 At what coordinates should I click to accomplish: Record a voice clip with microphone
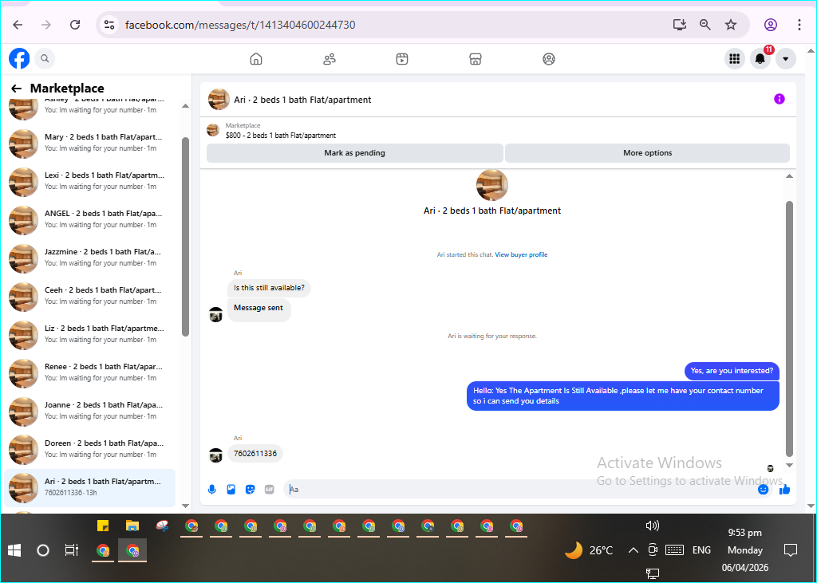point(212,489)
